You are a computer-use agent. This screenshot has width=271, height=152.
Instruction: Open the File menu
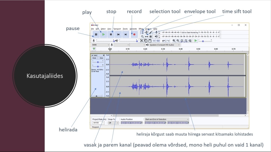pyautogui.click(x=92, y=29)
